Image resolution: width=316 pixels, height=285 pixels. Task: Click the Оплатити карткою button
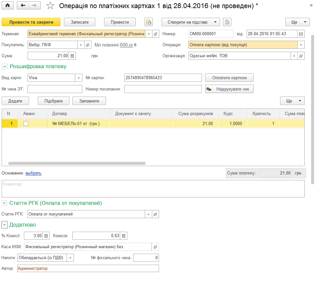[229, 78]
